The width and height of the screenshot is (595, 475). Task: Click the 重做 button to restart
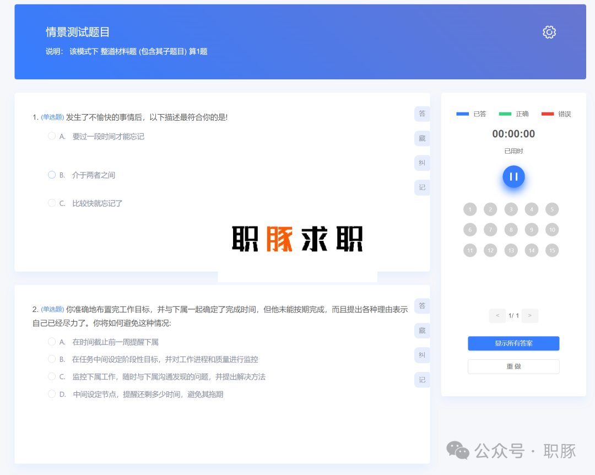click(513, 366)
